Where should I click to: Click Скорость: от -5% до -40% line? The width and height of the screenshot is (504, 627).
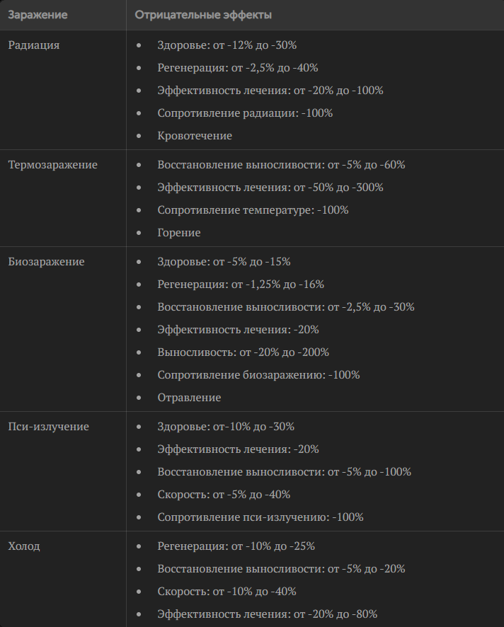[224, 494]
